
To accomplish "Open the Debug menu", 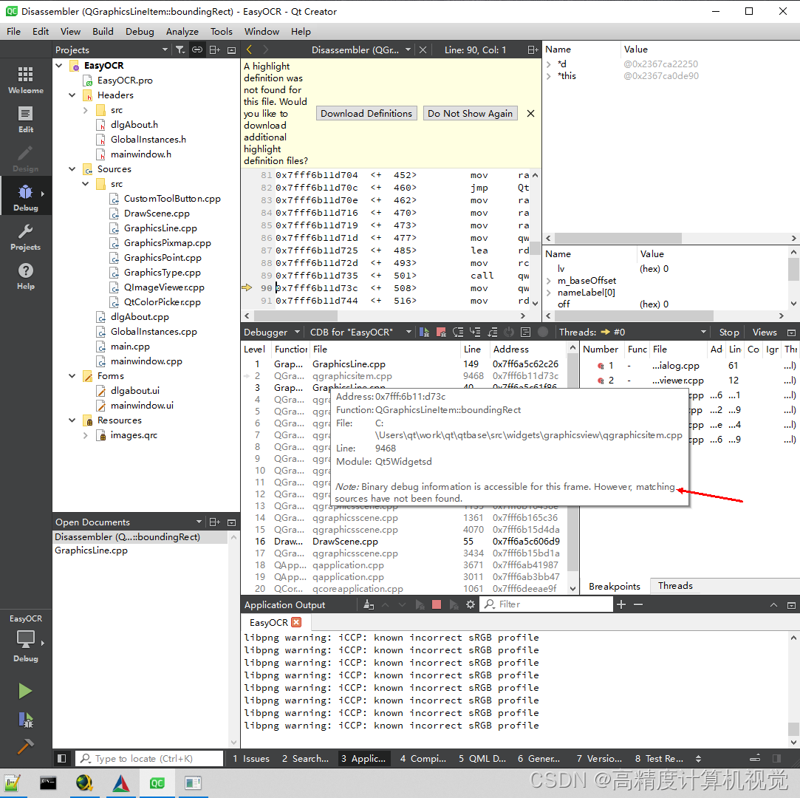I will point(140,32).
